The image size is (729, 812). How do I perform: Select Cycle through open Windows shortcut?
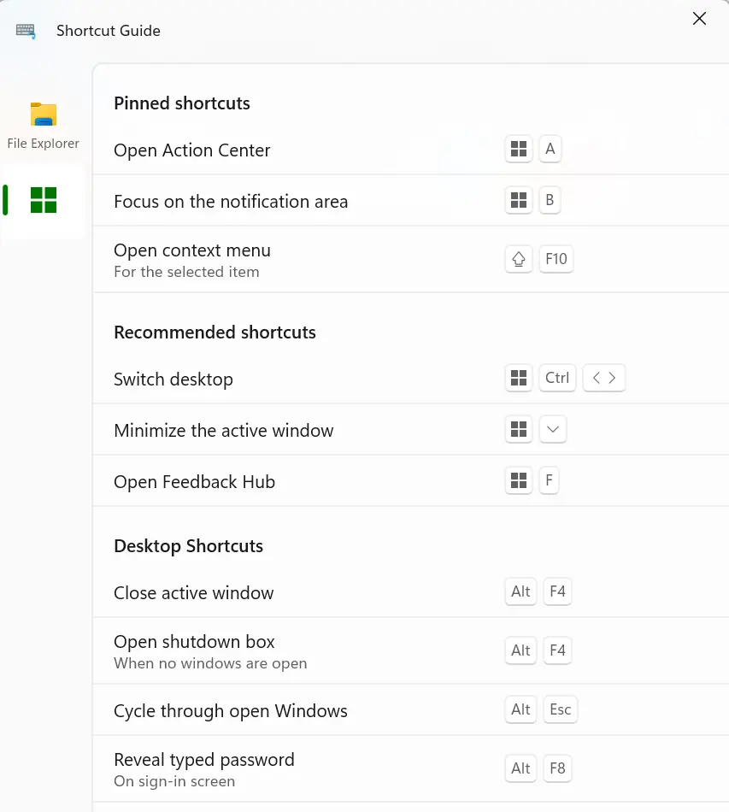[x=410, y=710]
